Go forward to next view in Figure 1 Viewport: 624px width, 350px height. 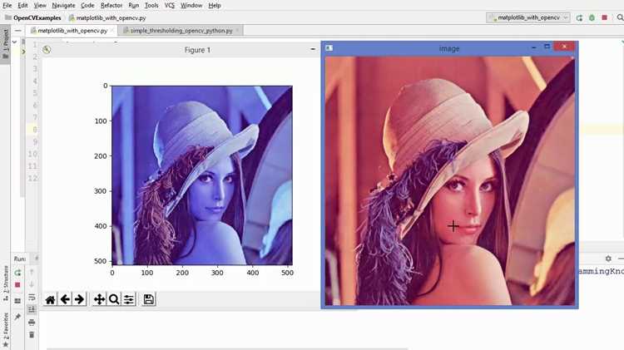79,299
